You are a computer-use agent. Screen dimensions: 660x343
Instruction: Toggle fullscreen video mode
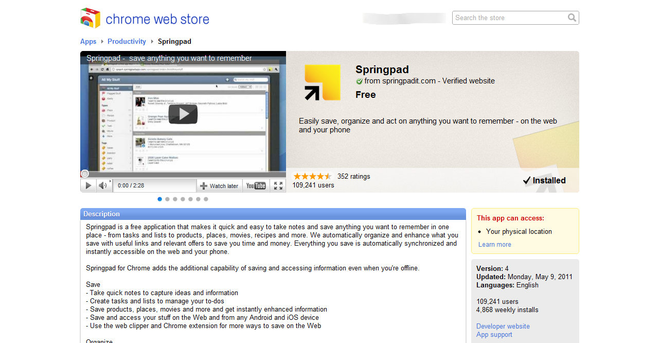278,186
